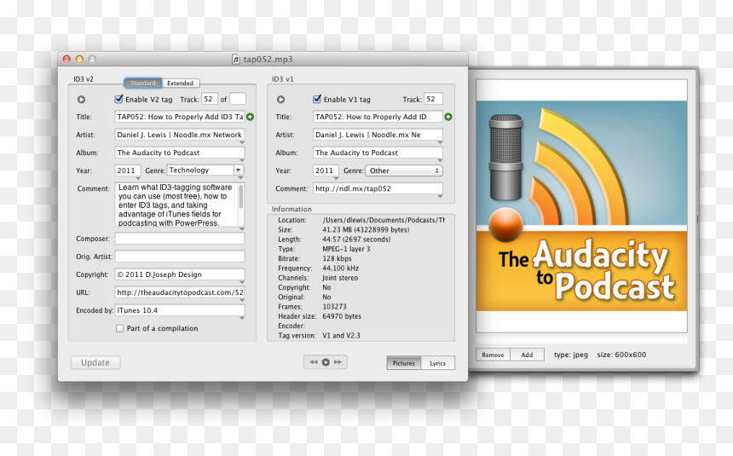Viewport: 733px width, 456px height.
Task: Click the V1 Year field
Action: tap(326, 170)
